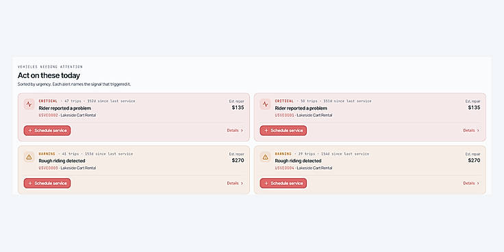Schedule service for vehicle USVE0004
Screen dimensions: 504x252
(x=283, y=184)
